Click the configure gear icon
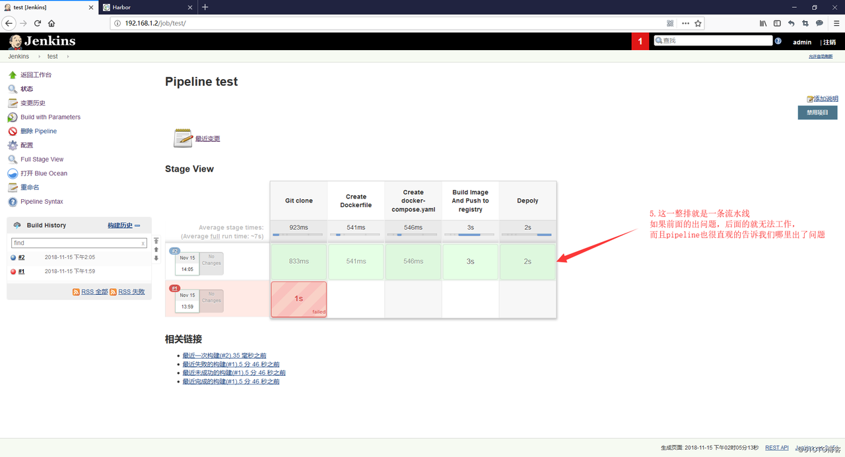The width and height of the screenshot is (845, 457). [x=13, y=145]
